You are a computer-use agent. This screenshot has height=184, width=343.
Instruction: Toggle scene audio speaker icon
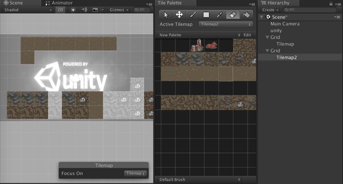point(84,10)
